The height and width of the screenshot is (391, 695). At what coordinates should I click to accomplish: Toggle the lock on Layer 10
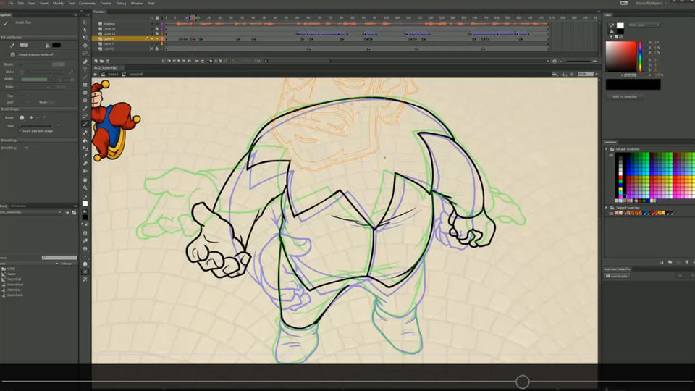click(158, 28)
